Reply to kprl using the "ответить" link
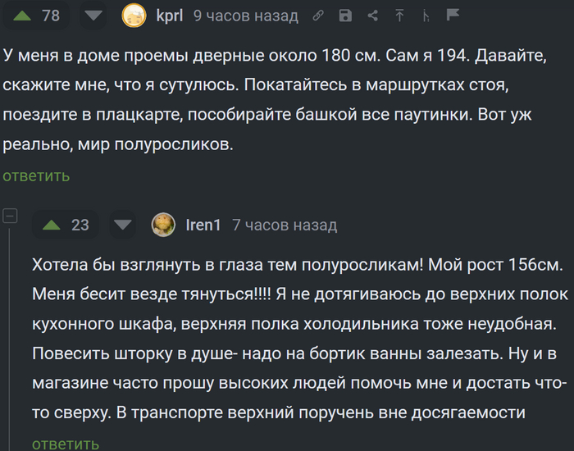The image size is (574, 451). pos(36,176)
